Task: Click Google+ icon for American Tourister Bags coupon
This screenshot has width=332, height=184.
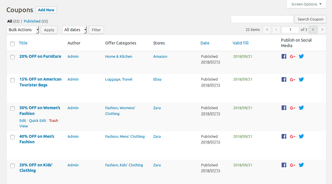Action: click(293, 79)
